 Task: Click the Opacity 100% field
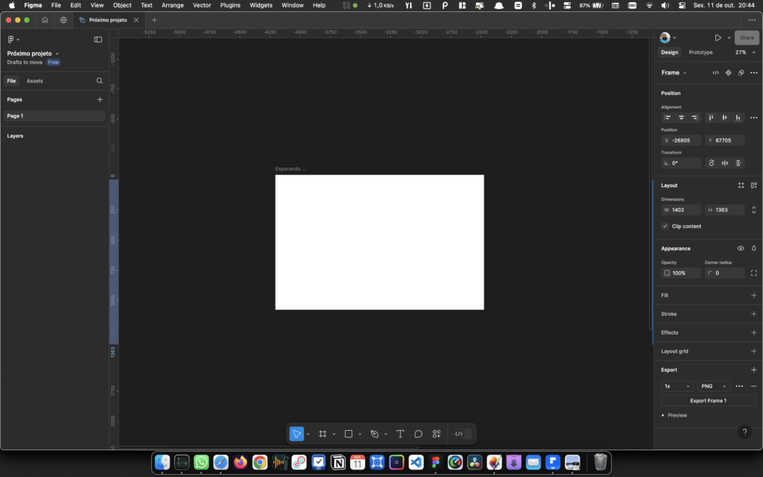(x=681, y=273)
